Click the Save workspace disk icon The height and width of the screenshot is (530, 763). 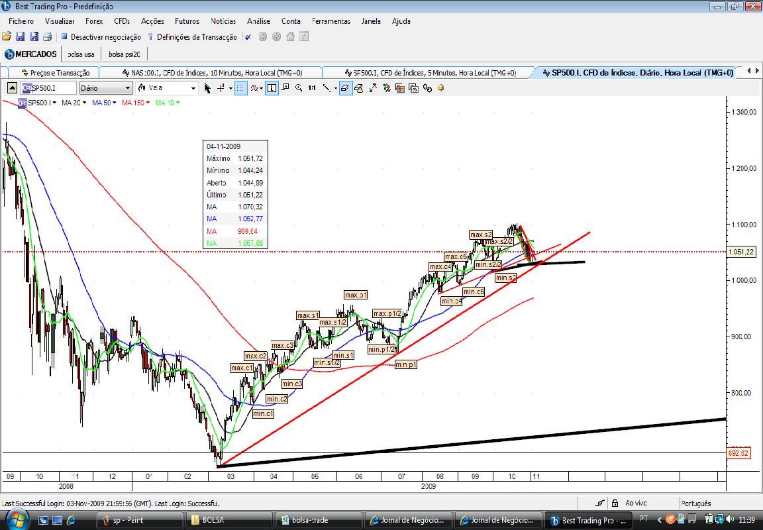pos(21,36)
